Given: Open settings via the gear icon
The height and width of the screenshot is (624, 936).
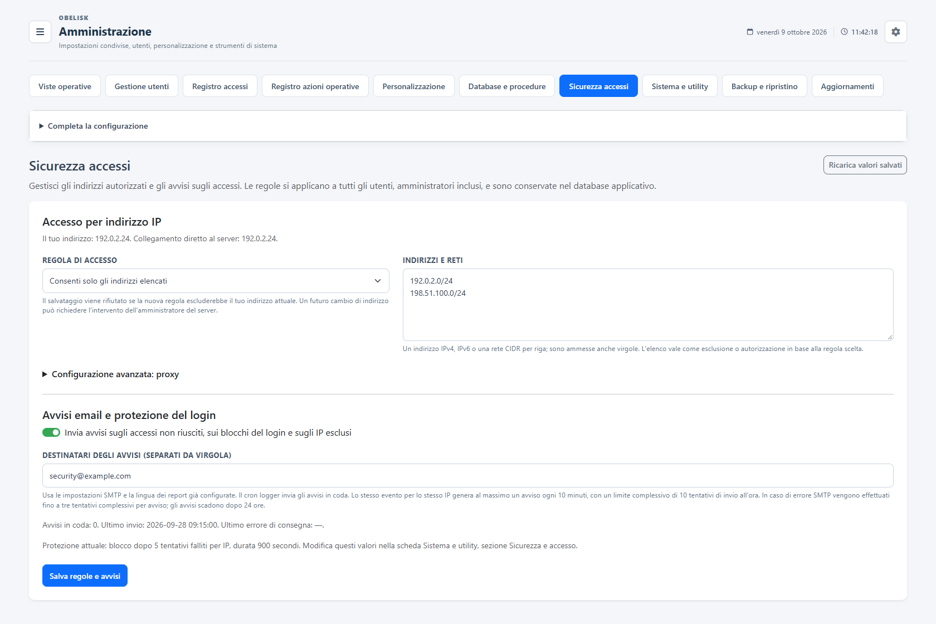Looking at the screenshot, I should coord(896,32).
